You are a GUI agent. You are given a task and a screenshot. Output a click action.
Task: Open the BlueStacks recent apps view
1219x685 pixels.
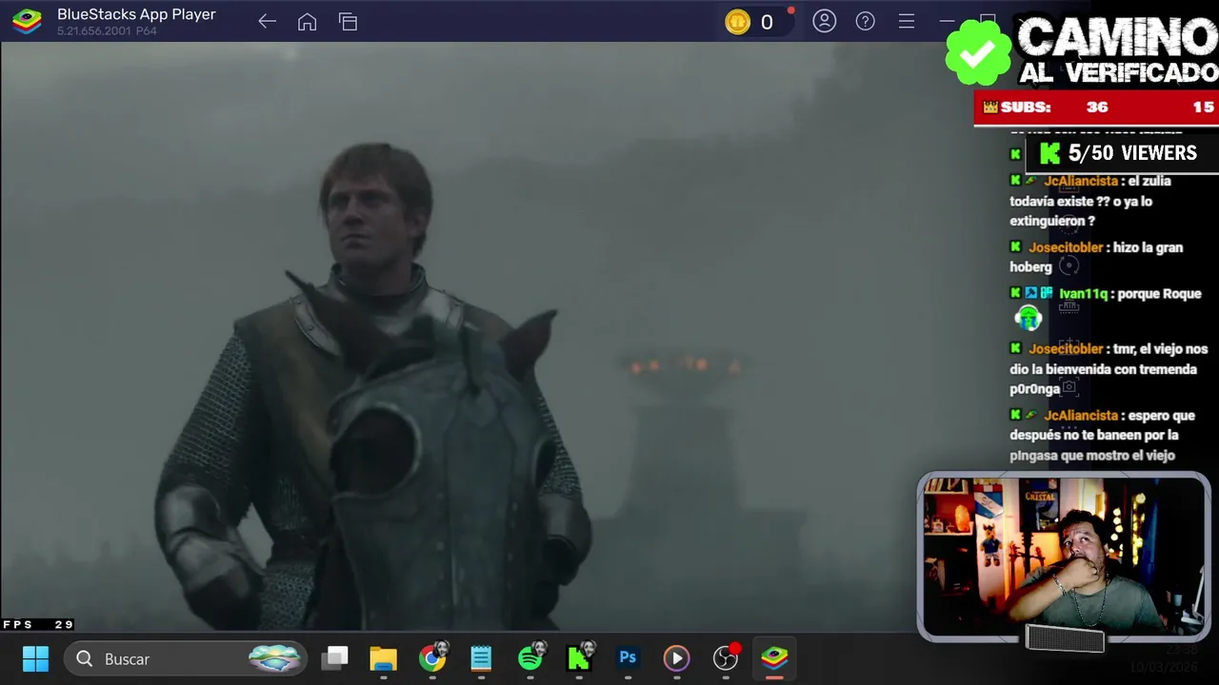(348, 22)
